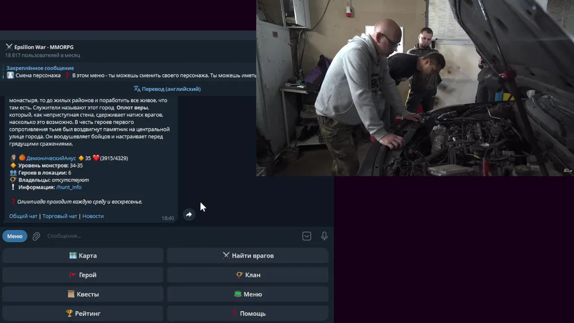Click the video thumbnail of mechanics at car
The width and height of the screenshot is (574, 323).
point(415,88)
